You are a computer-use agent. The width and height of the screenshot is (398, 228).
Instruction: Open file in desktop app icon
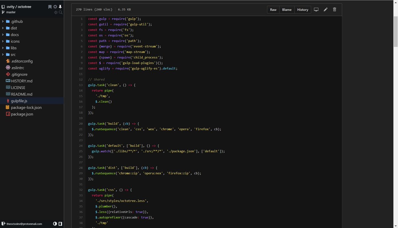316,10
